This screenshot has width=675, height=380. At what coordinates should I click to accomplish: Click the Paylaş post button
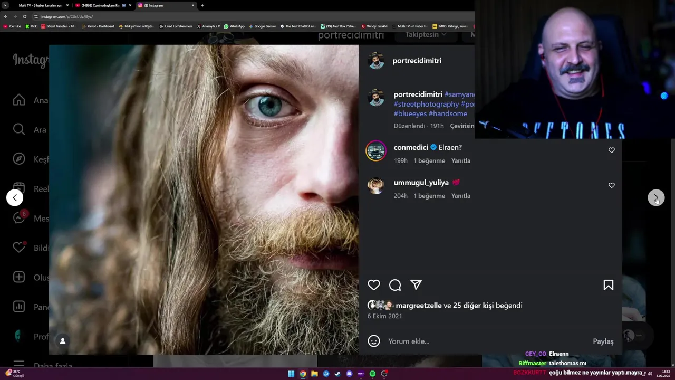click(603, 341)
